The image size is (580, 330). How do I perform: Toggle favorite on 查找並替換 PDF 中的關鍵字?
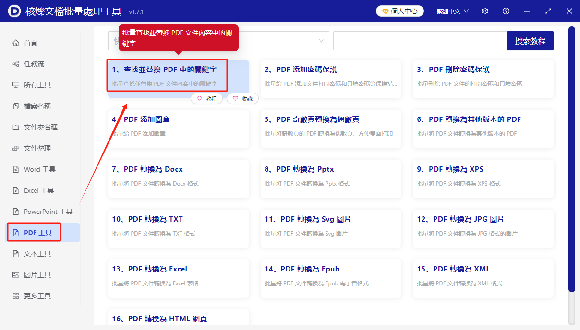242,98
